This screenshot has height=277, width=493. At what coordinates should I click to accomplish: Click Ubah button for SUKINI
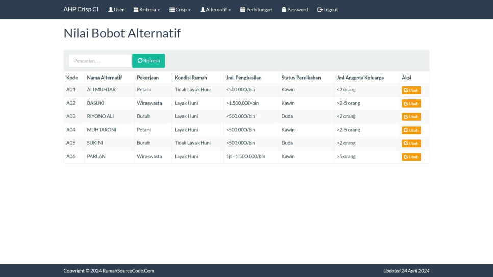tap(411, 143)
